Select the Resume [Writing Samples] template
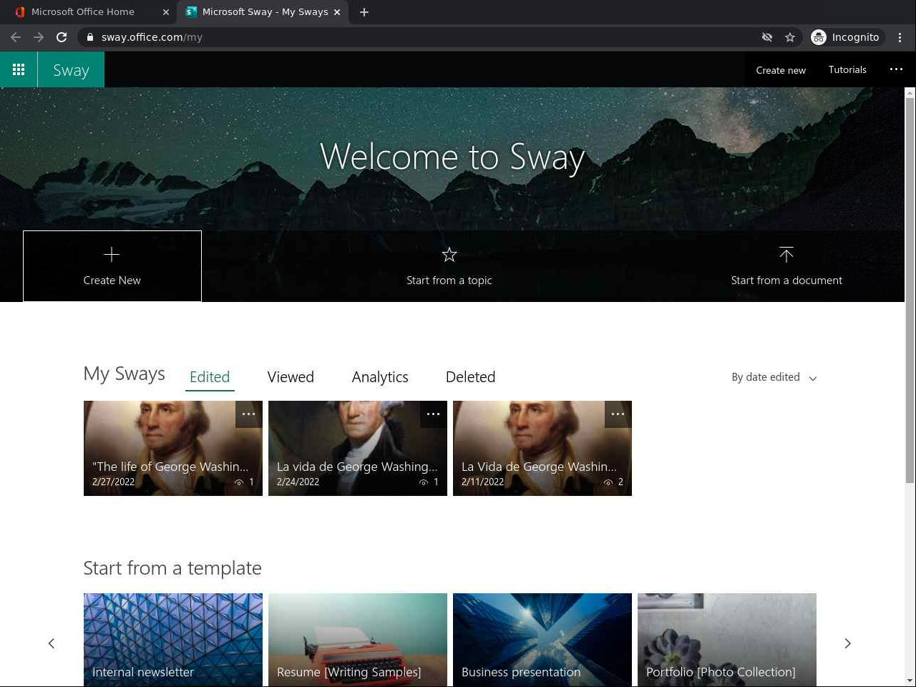916x687 pixels. [x=358, y=640]
